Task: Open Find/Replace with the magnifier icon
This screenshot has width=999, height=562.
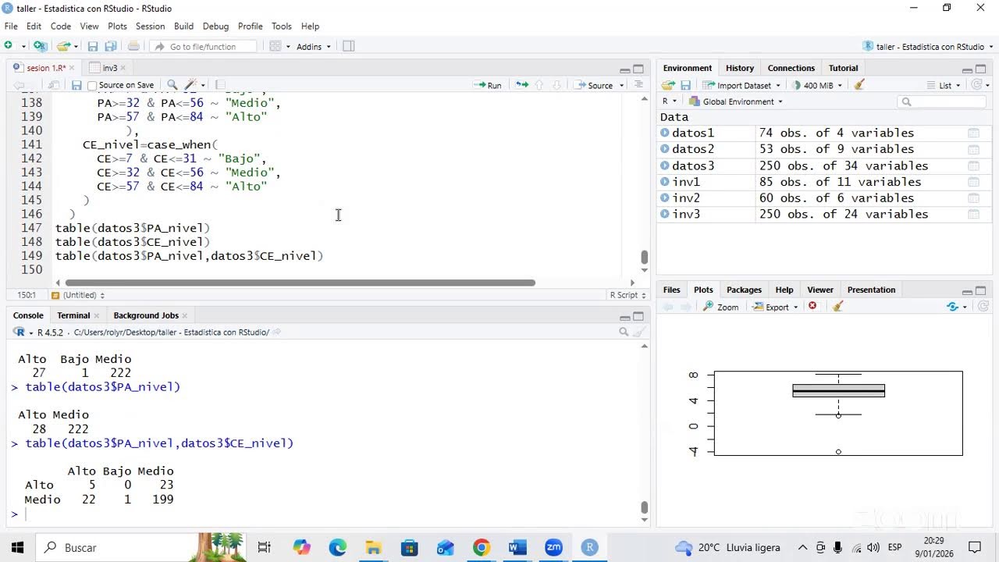Action: point(172,85)
